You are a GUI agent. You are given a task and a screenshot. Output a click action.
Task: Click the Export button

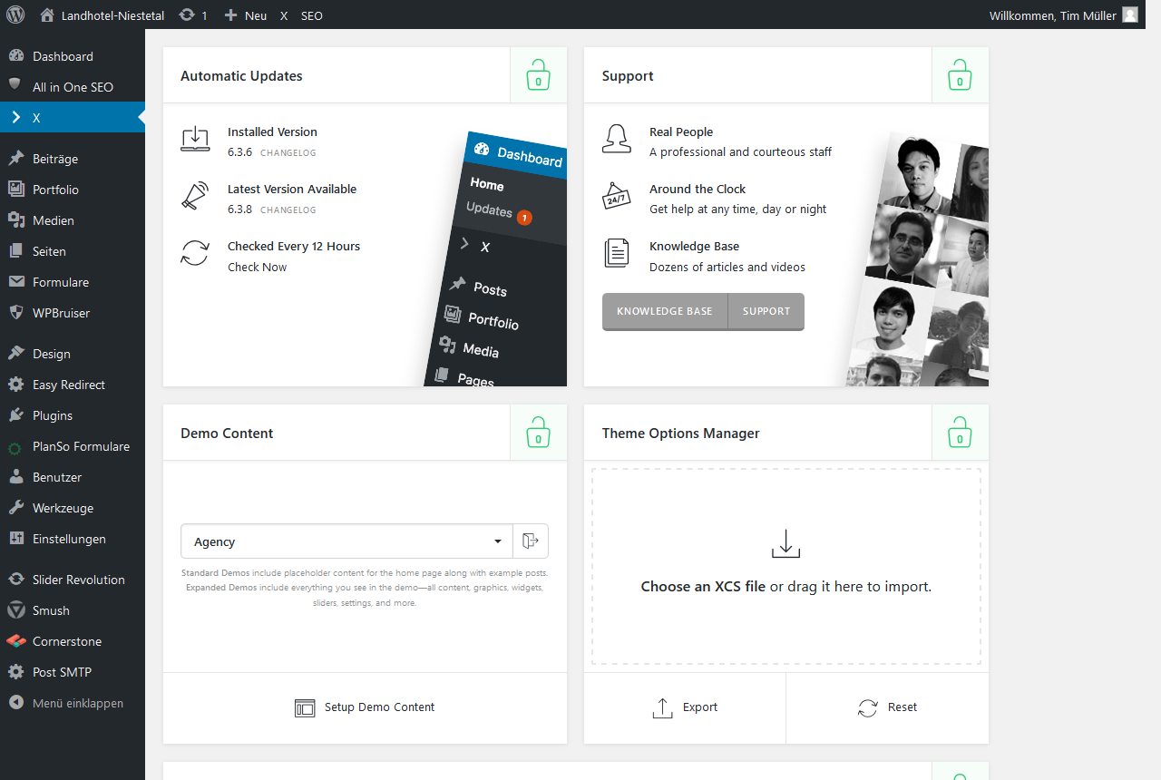(685, 707)
